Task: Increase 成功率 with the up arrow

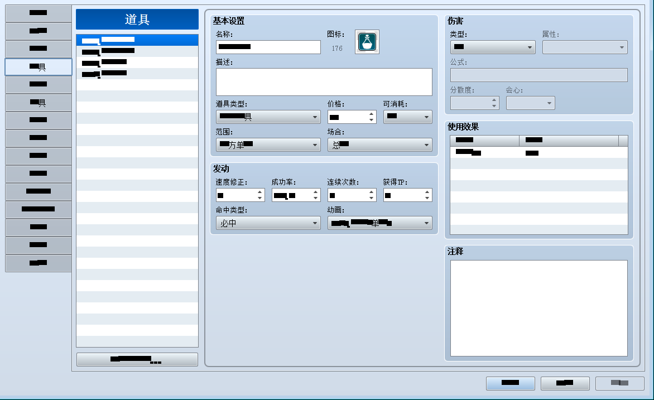Action: (x=315, y=192)
